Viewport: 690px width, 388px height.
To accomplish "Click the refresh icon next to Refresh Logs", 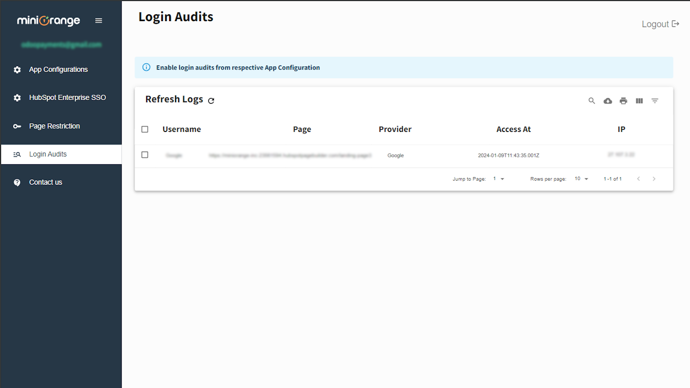I will tap(211, 100).
